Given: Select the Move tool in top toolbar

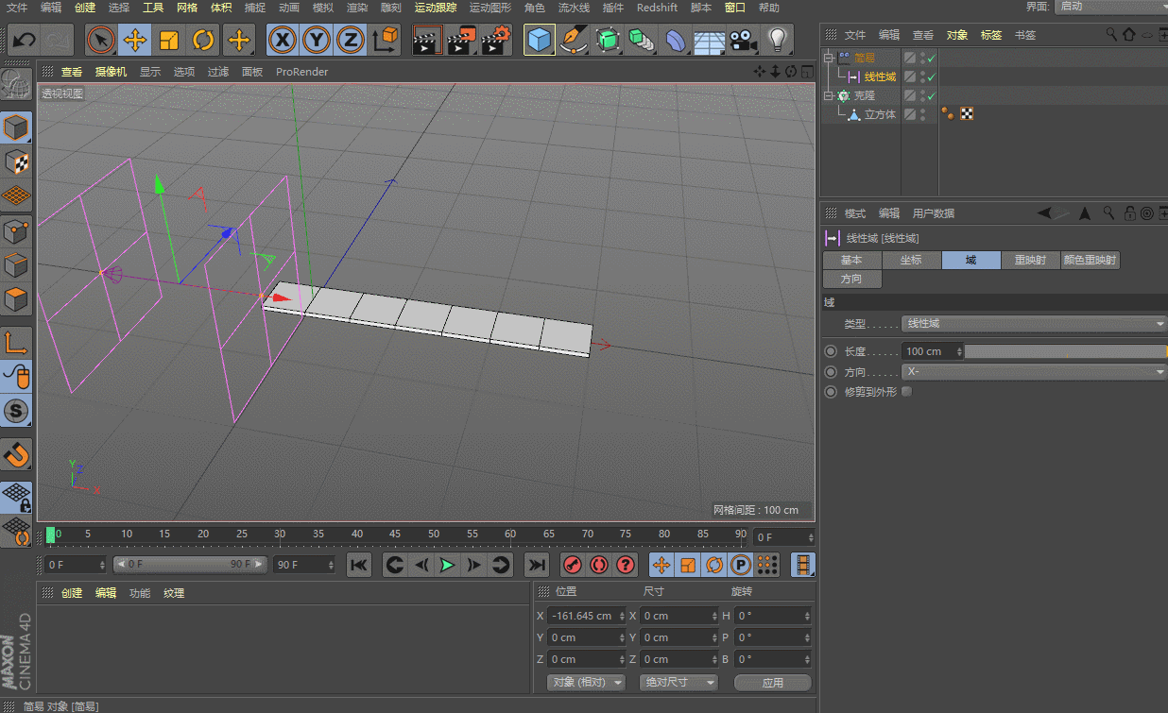Looking at the screenshot, I should [135, 40].
